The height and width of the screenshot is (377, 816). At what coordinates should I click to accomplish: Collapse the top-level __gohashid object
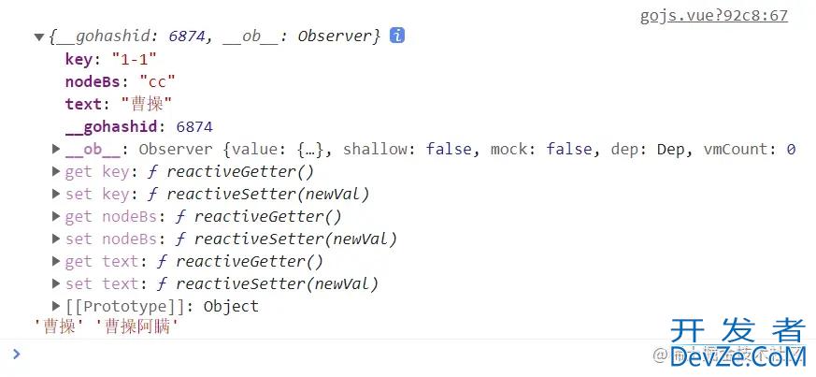point(38,37)
